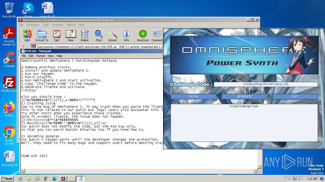Image resolution: width=325 pixels, height=182 pixels.
Task: Select the Skype desktop shortcut
Action: coord(28,10)
